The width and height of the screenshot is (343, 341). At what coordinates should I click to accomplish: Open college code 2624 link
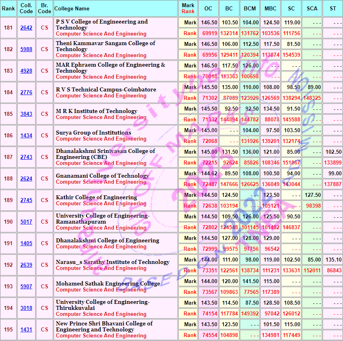point(26,179)
